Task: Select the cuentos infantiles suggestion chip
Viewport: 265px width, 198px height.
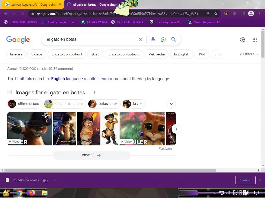Action: (65, 104)
